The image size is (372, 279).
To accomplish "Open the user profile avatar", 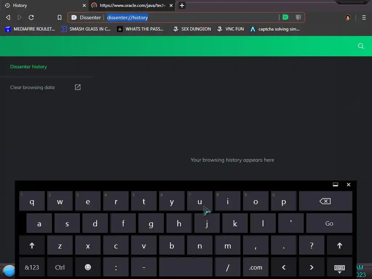I will (348, 17).
